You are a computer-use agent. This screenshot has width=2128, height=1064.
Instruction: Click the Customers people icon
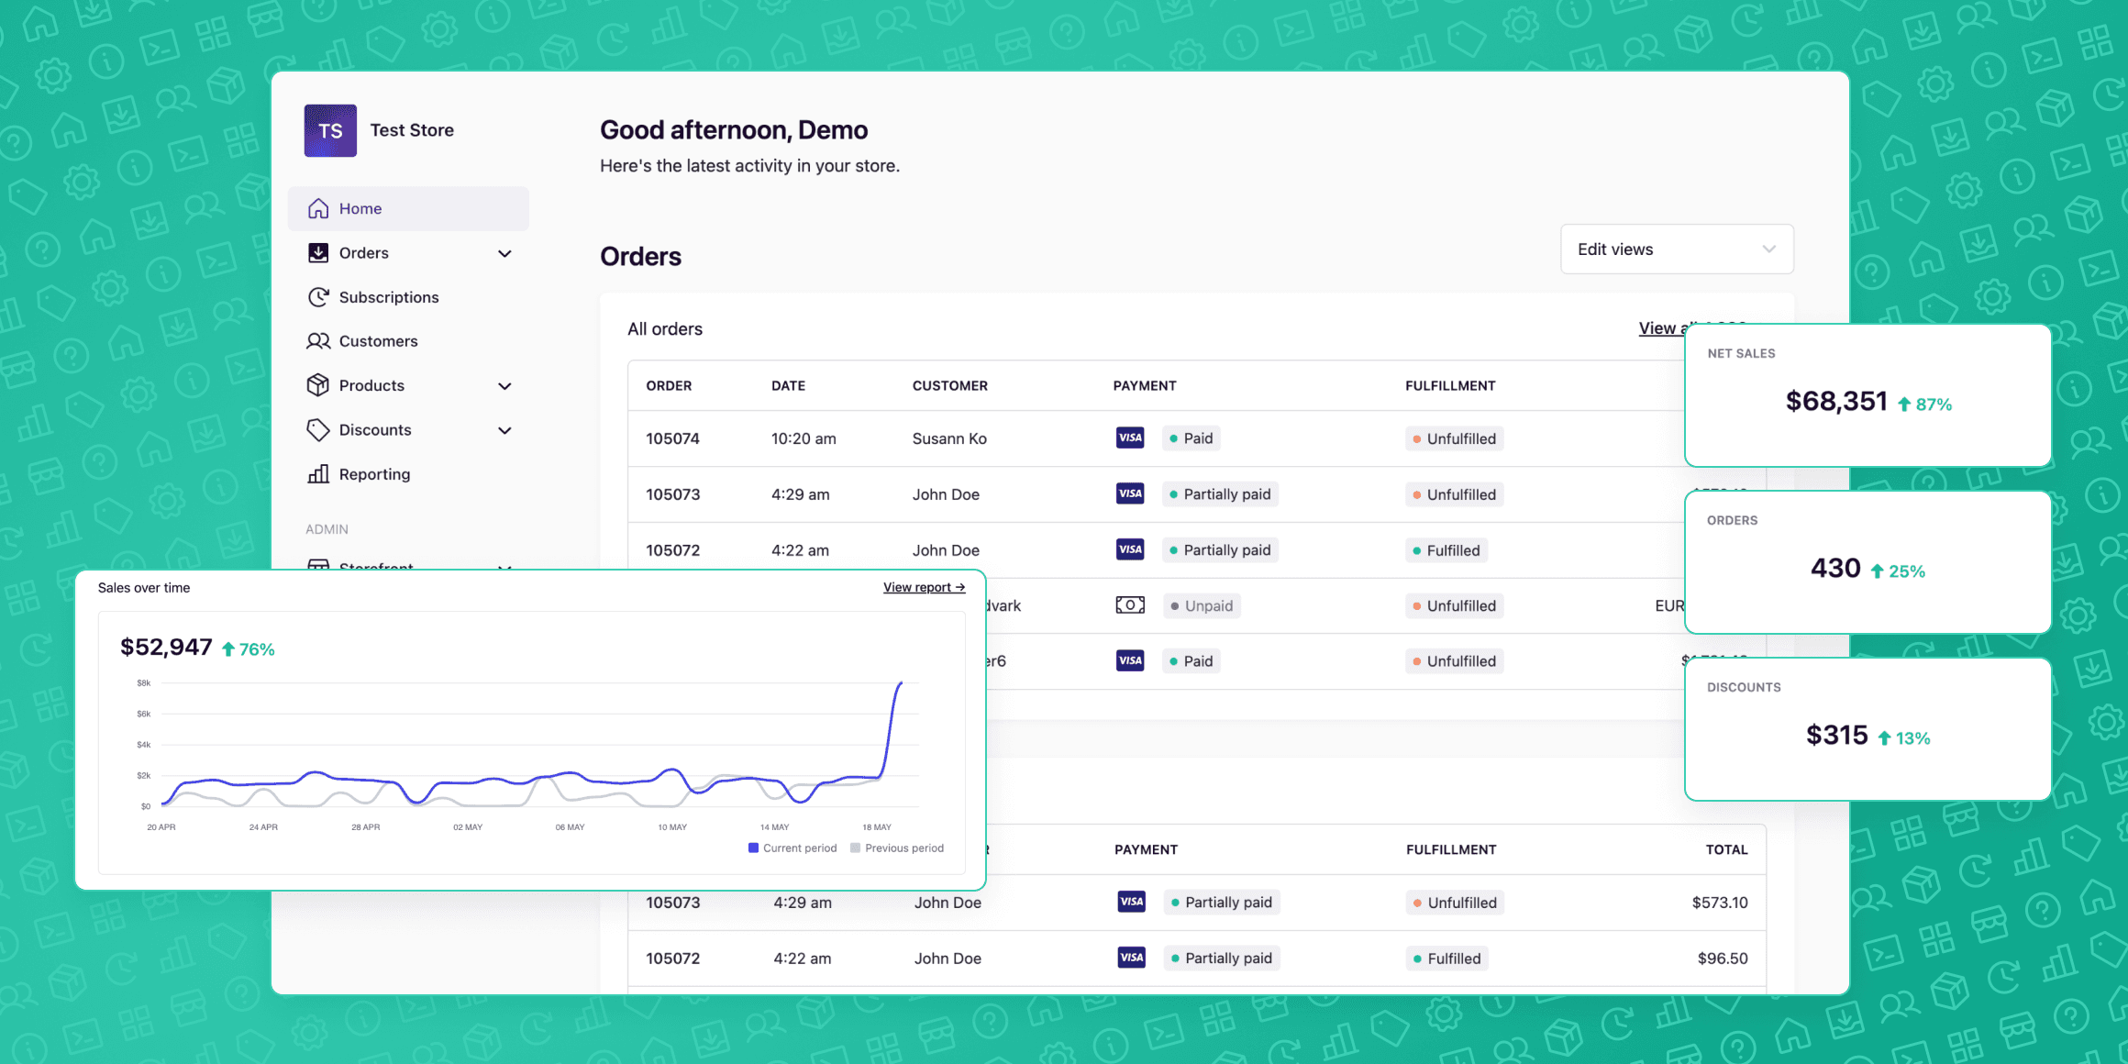318,341
